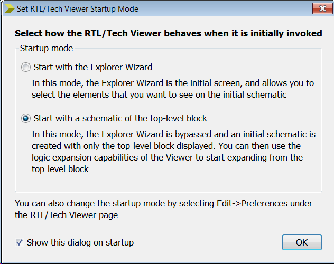Select the top-level block schematic radio button
Screen dimensions: 334x264
pos(26,119)
